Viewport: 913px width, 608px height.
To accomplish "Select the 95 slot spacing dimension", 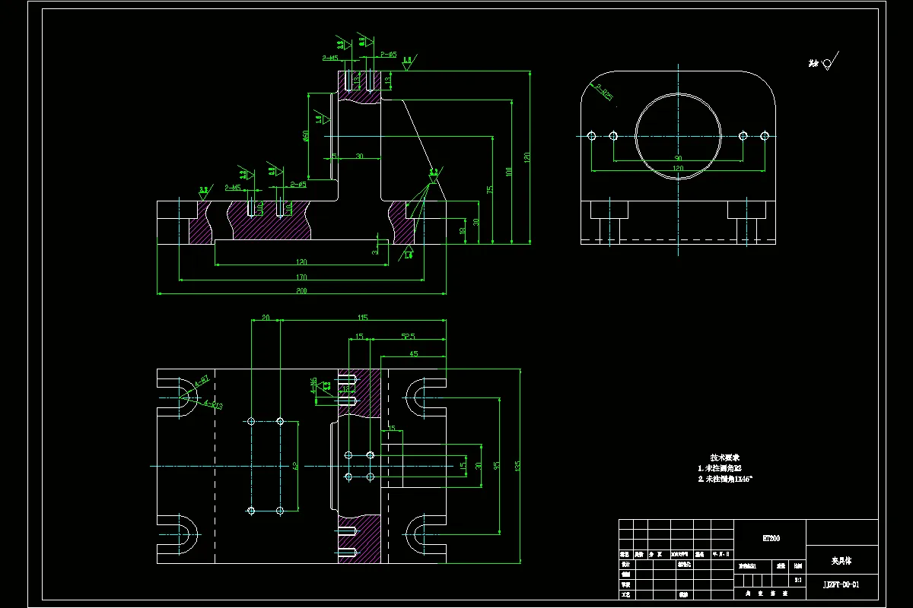I will tap(497, 465).
